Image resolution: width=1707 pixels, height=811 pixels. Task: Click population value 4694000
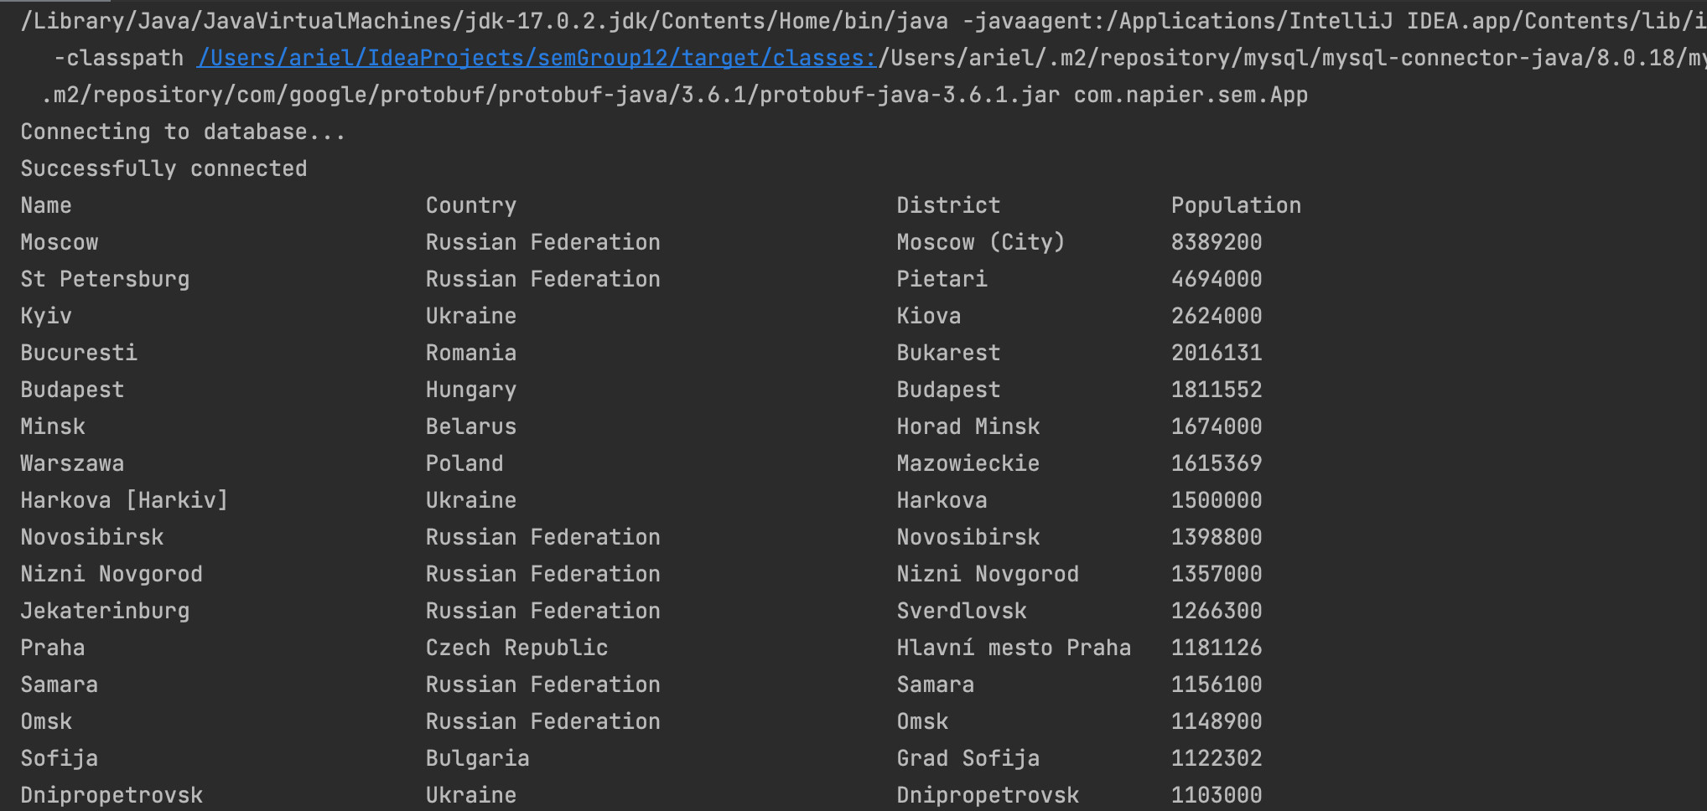coord(1217,279)
